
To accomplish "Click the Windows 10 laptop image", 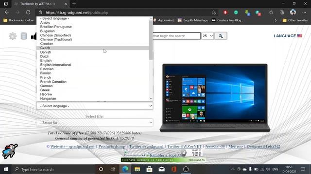I will (215, 98).
